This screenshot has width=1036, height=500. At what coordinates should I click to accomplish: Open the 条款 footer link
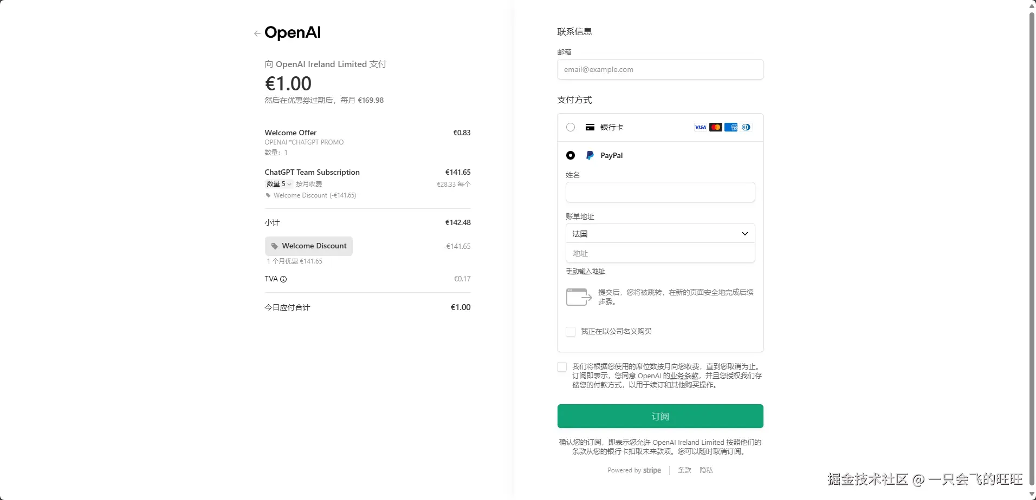684,470
